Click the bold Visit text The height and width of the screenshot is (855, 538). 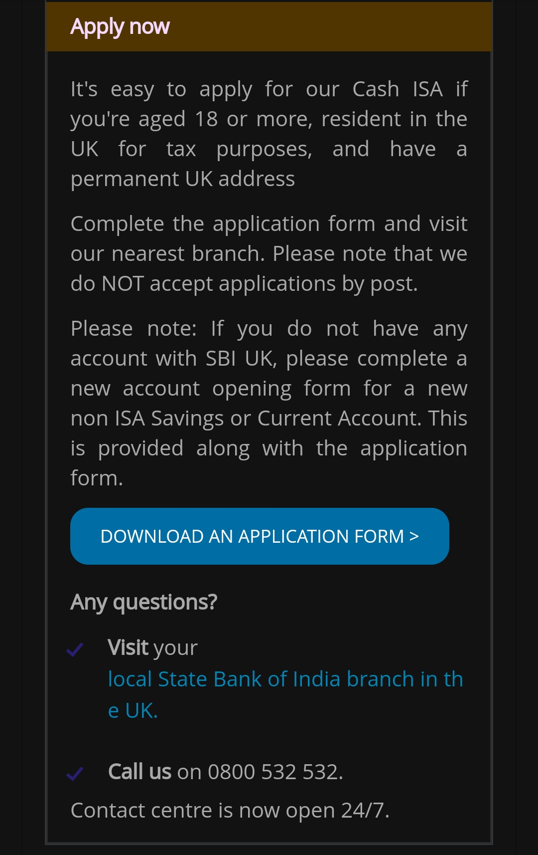[128, 647]
